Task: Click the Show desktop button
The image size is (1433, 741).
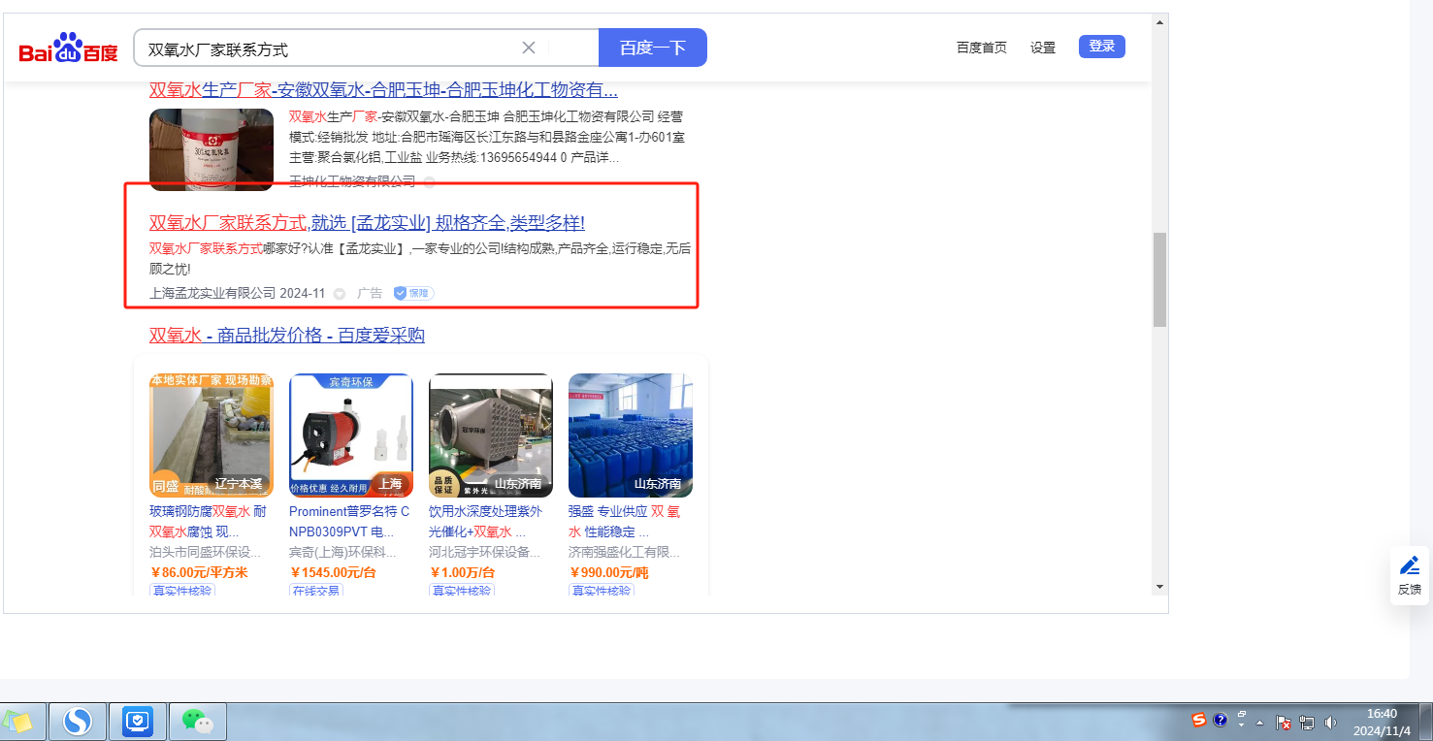Action: point(1426,722)
